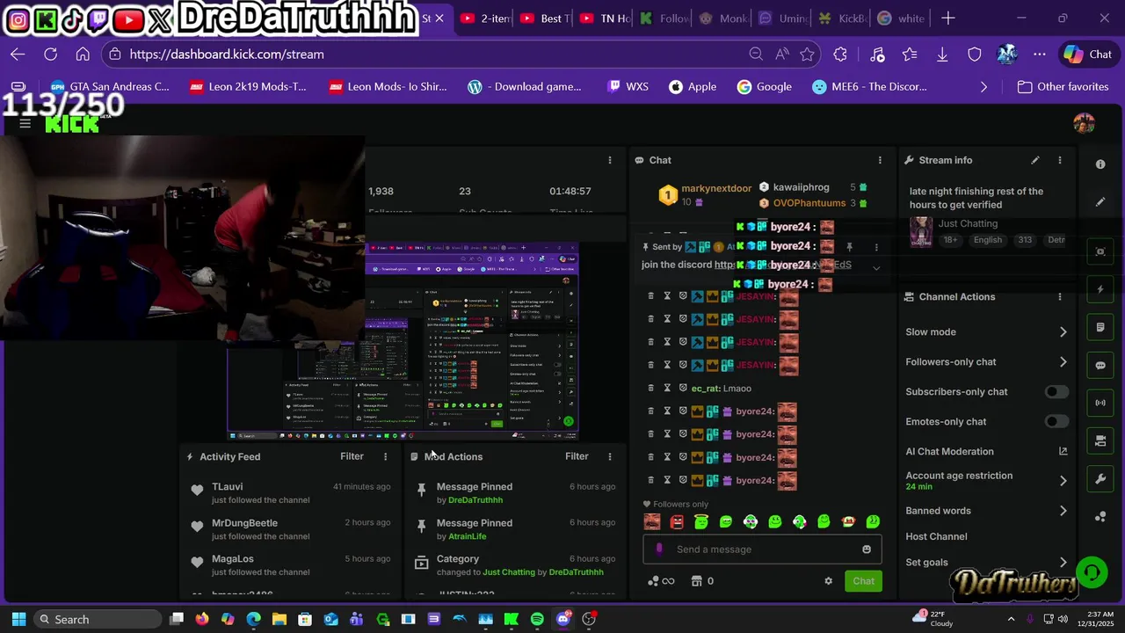Image resolution: width=1125 pixels, height=633 pixels.
Task: Switch to the TN Ho YouTube tab
Action: coord(603,18)
